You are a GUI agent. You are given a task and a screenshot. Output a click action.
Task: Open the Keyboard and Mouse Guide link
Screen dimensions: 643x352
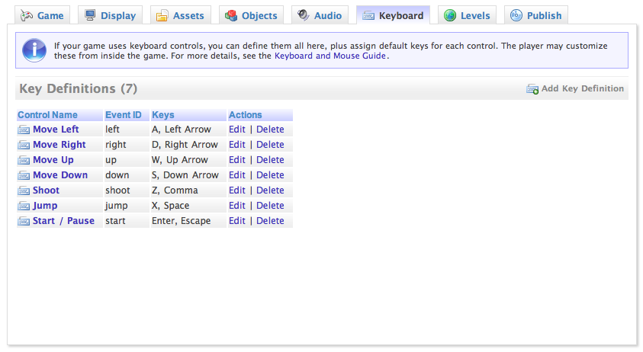click(330, 56)
